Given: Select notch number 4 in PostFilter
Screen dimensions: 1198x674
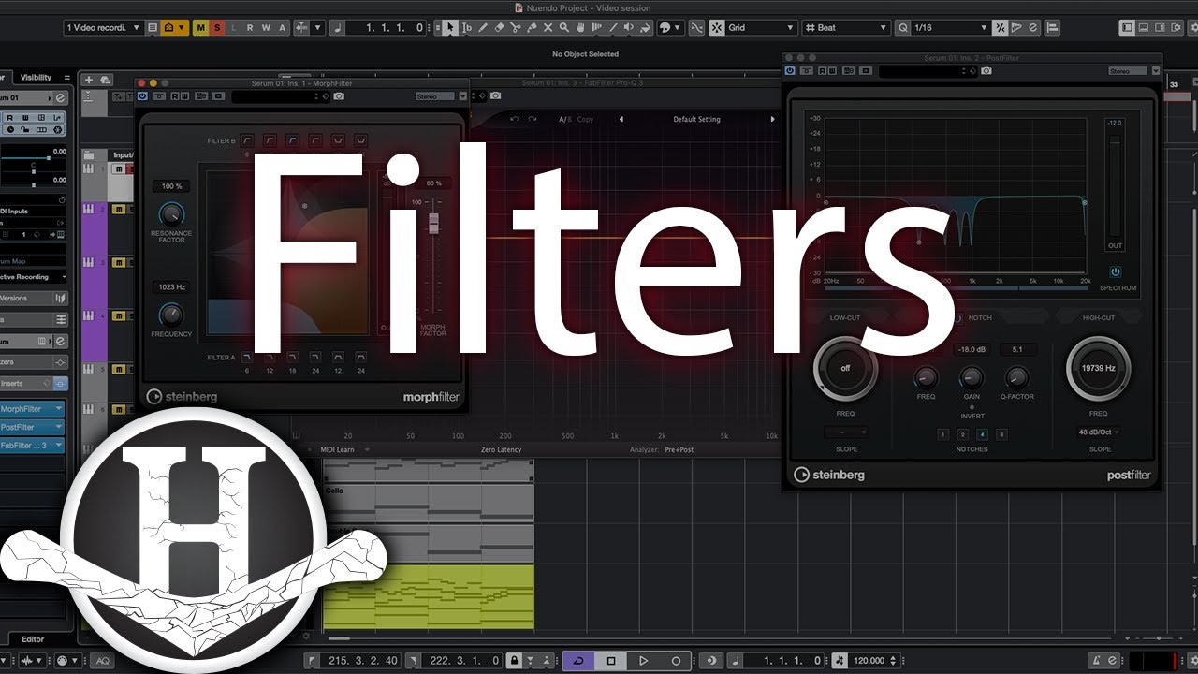Looking at the screenshot, I should pos(982,434).
